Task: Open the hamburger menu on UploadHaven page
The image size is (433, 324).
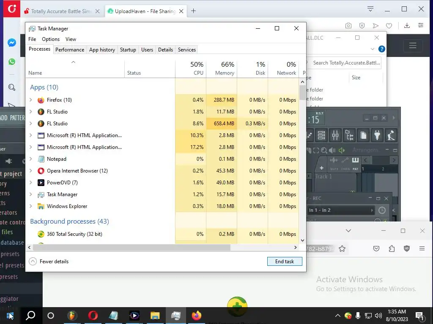Action: click(413, 45)
